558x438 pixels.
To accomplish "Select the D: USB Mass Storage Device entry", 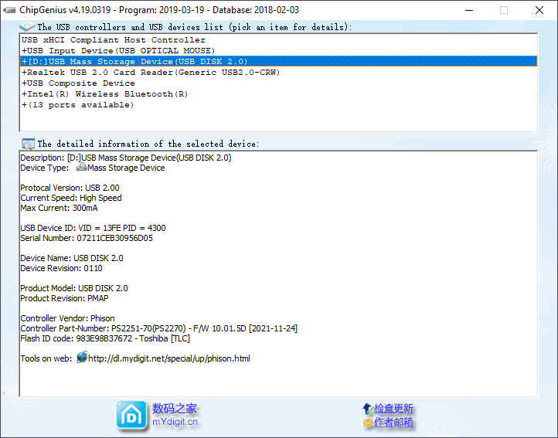I will [x=278, y=61].
